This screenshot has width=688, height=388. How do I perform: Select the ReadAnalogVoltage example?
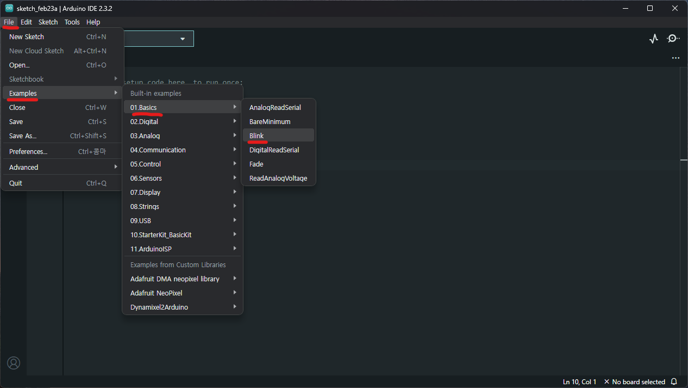(279, 178)
